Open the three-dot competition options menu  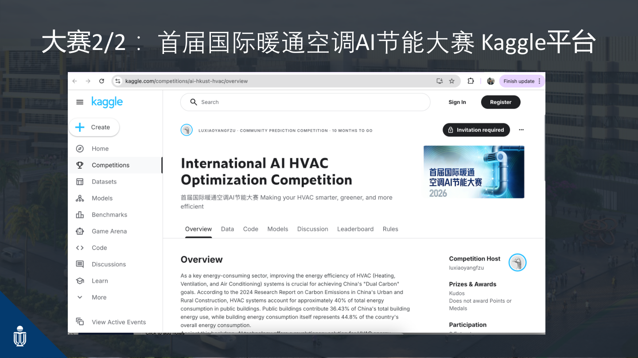point(521,130)
